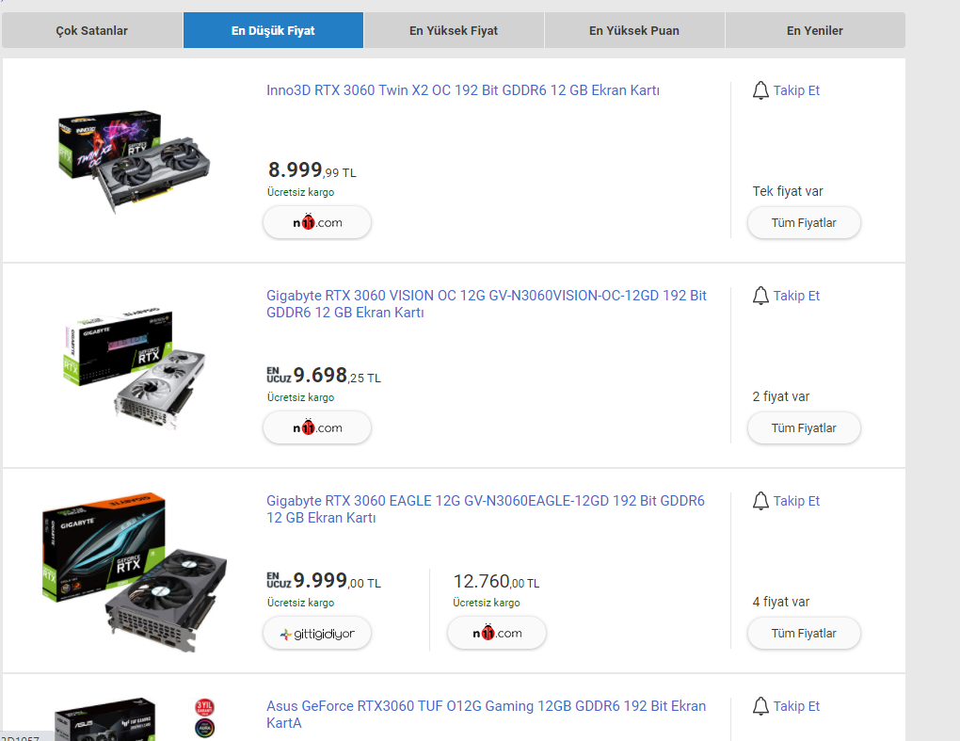Follow Inno3D card via Takip Et text

796,90
